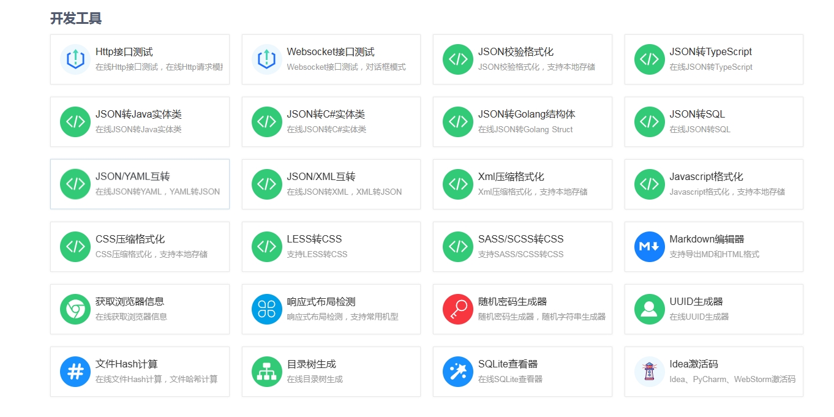Open JSON转SQL title link
Viewport: 834px width, 417px height.
point(697,115)
